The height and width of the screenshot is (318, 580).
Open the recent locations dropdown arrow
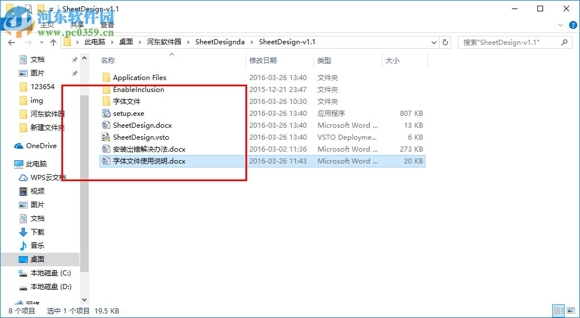(x=41, y=42)
